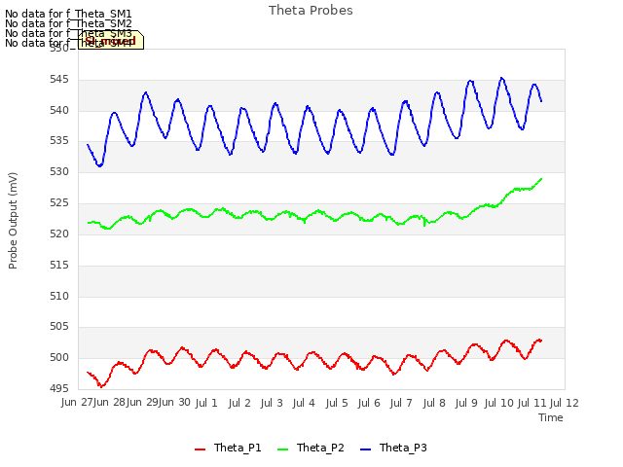
Task: Click the Theta_P3 legend entry
Action: (x=393, y=448)
